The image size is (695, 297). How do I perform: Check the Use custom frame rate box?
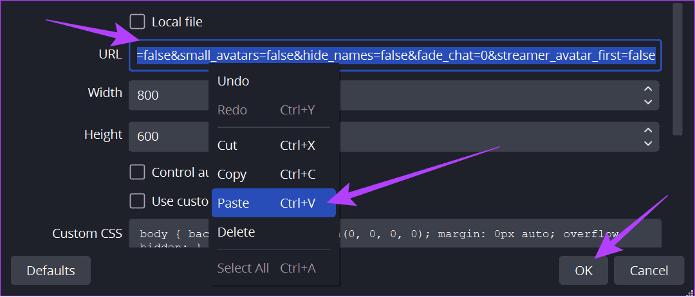point(137,201)
